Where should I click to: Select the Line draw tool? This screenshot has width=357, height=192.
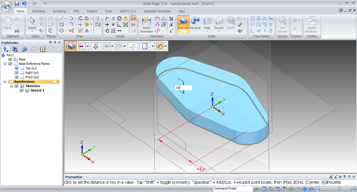coord(61,19)
